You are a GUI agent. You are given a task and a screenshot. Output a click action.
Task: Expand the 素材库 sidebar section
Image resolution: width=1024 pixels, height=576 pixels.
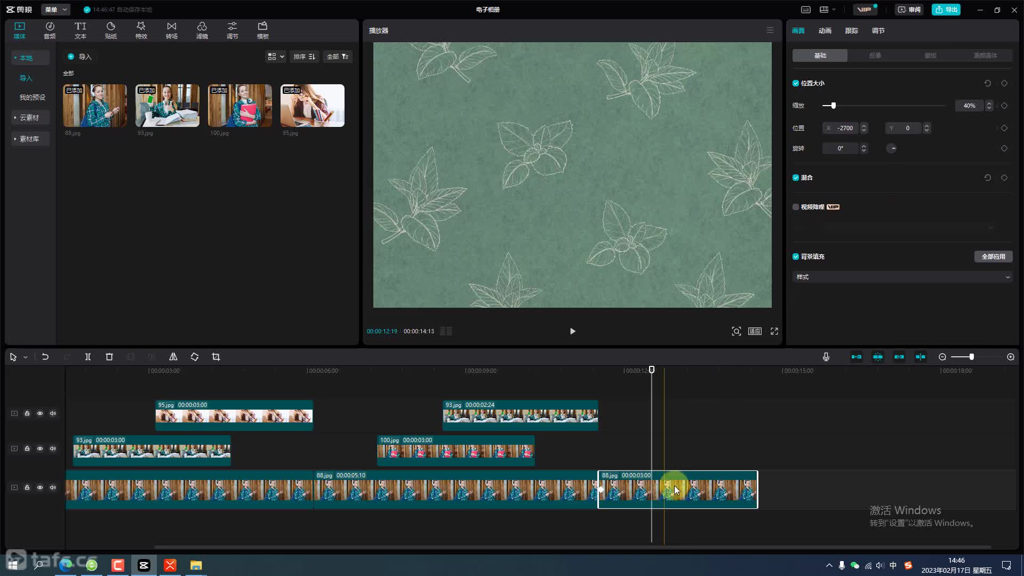(30, 139)
